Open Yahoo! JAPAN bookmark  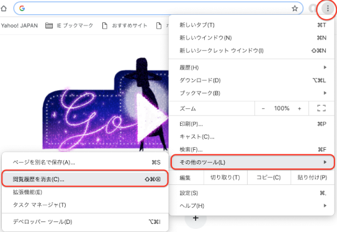tap(19, 26)
